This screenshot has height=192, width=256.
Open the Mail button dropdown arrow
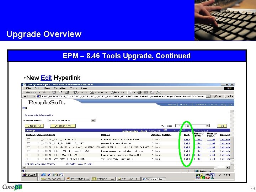point(134,92)
